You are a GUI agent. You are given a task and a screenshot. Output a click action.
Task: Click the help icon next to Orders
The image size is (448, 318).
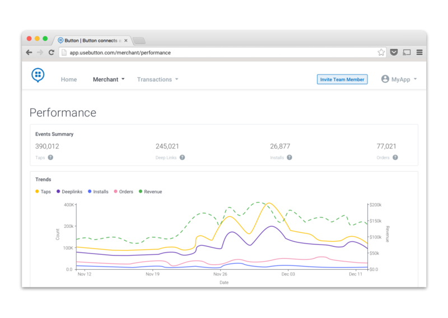point(395,157)
